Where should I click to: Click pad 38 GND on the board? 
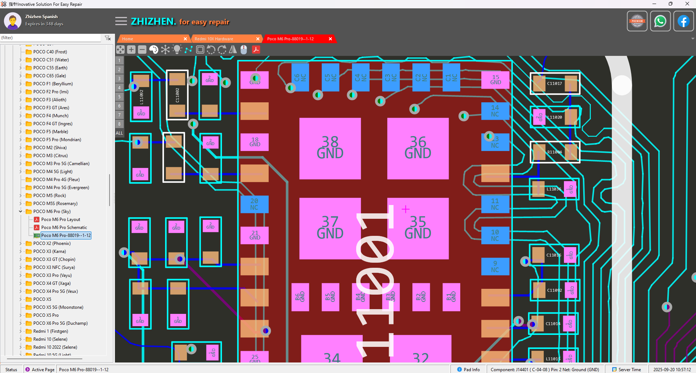point(330,148)
